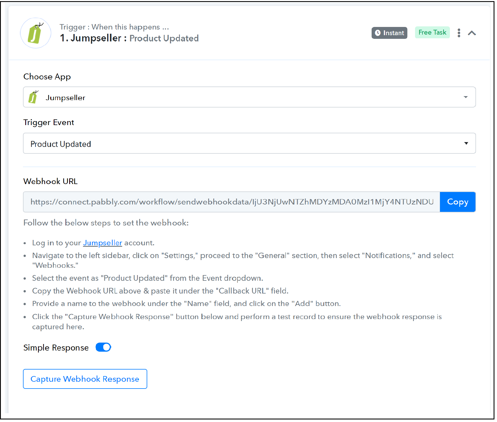Click the Capture Webhook Response button
This screenshot has height=422, width=497.
click(85, 379)
